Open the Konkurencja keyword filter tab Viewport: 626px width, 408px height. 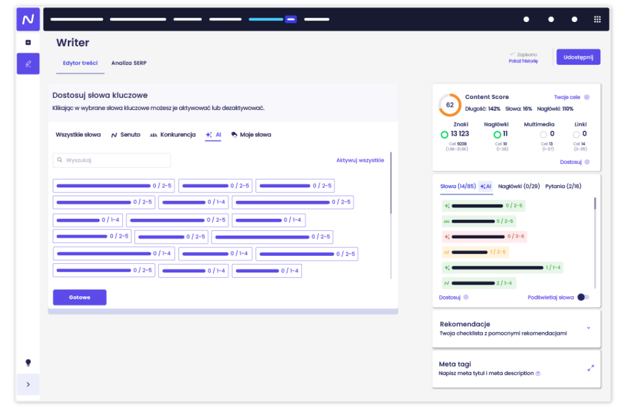(x=173, y=135)
